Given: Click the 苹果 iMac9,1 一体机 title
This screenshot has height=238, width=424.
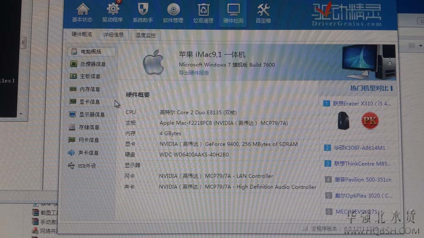Looking at the screenshot, I should coord(212,55).
